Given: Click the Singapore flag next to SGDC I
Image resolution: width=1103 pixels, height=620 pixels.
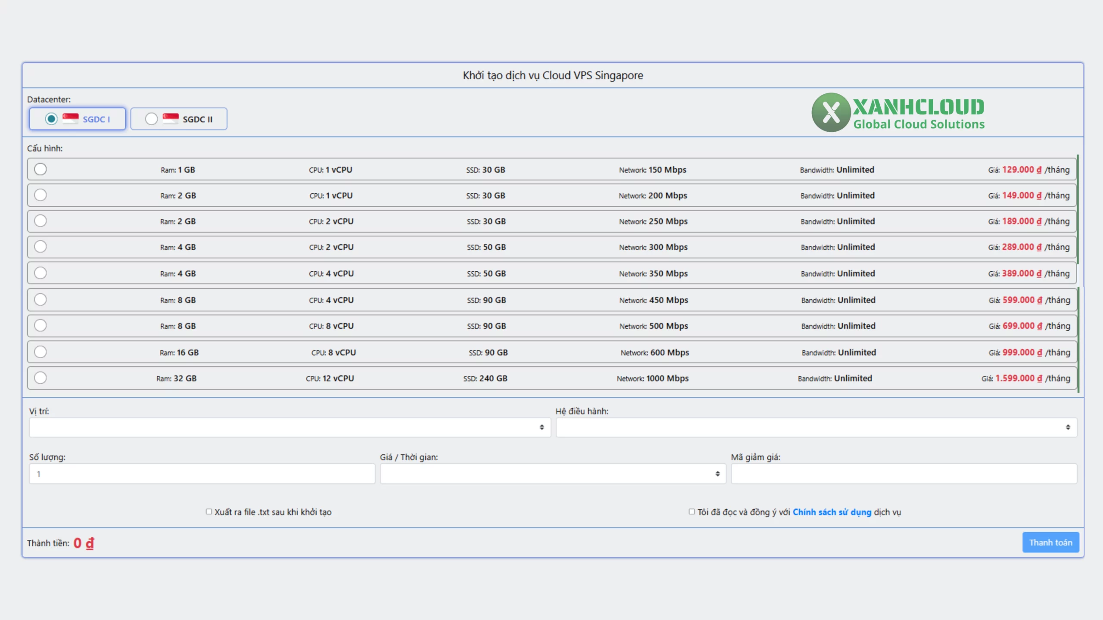Looking at the screenshot, I should tap(71, 118).
